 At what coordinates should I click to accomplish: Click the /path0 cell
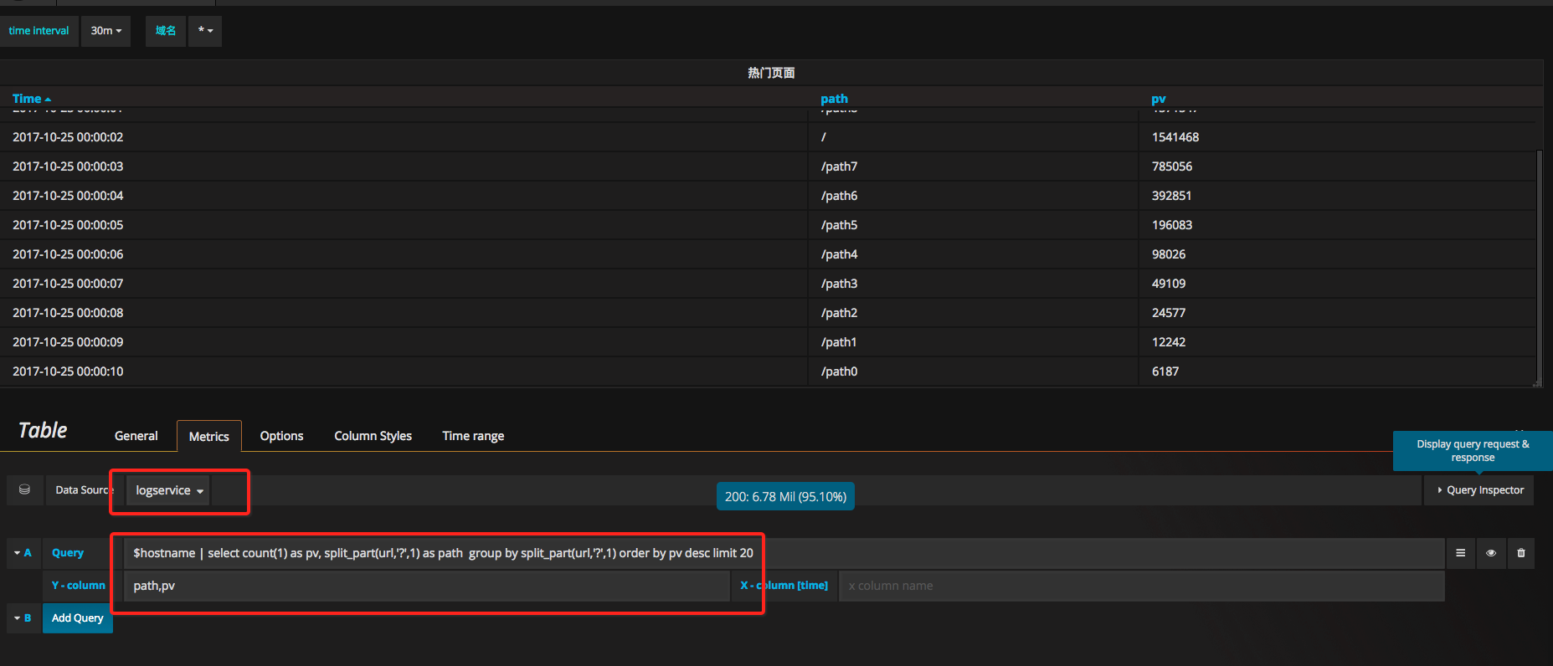pyautogui.click(x=839, y=371)
